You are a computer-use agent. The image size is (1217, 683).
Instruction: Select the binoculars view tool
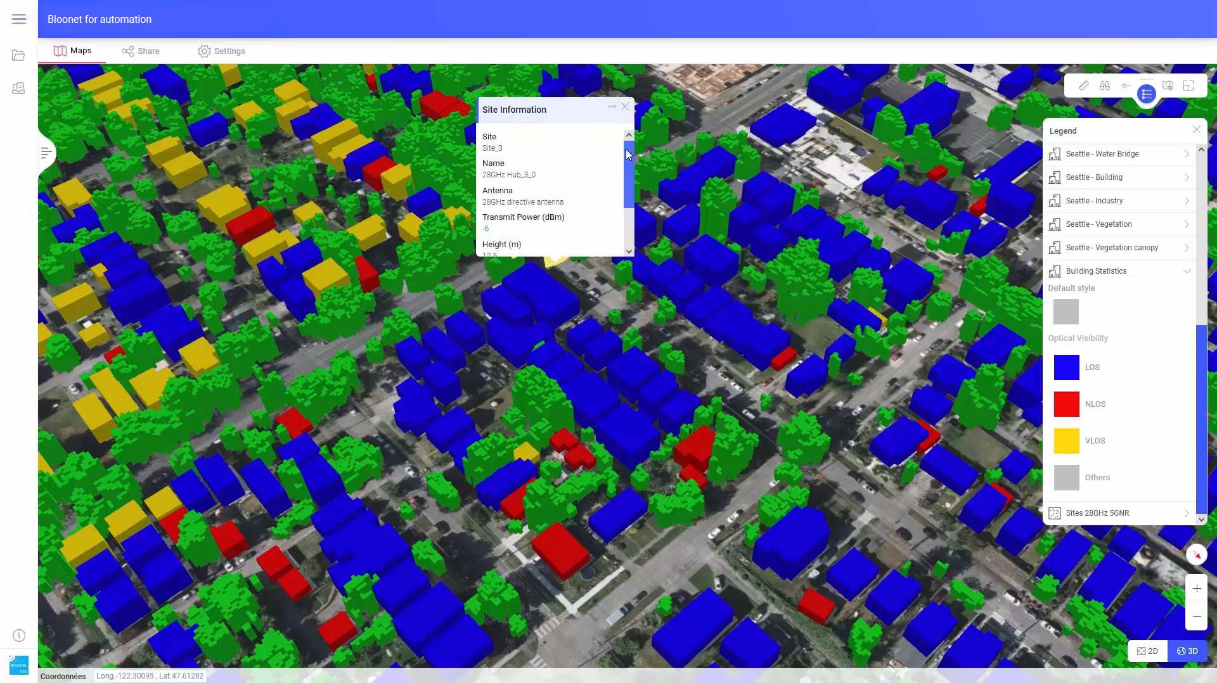click(x=1105, y=86)
